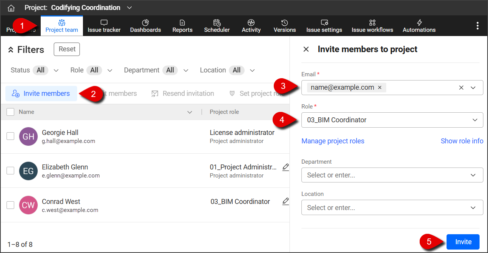Open the Role dropdown with 03_BIM Coordinator
The image size is (488, 253).
click(x=392, y=120)
